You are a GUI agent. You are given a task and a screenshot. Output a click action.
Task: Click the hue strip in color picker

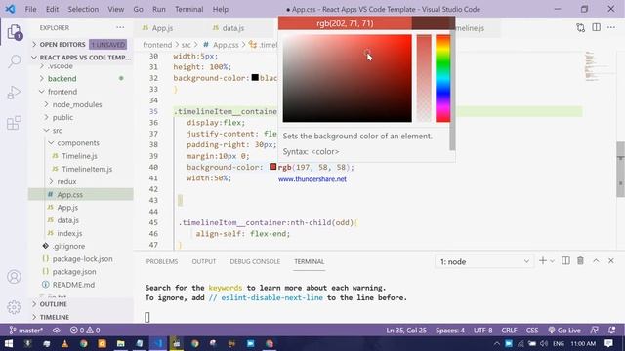(x=442, y=78)
